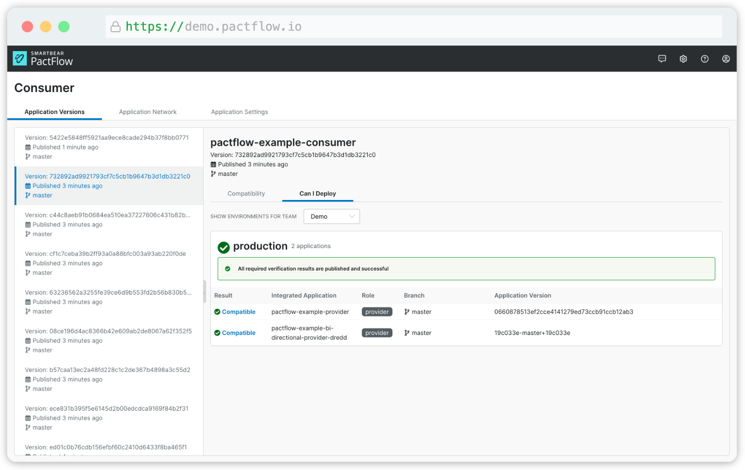Image resolution: width=745 pixels, height=470 pixels.
Task: Click the Application Version column header
Action: tap(522, 296)
